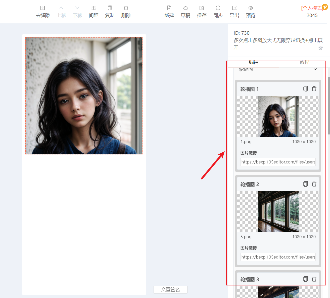Click 1080 x 1080 size of 1.png

click(304, 142)
